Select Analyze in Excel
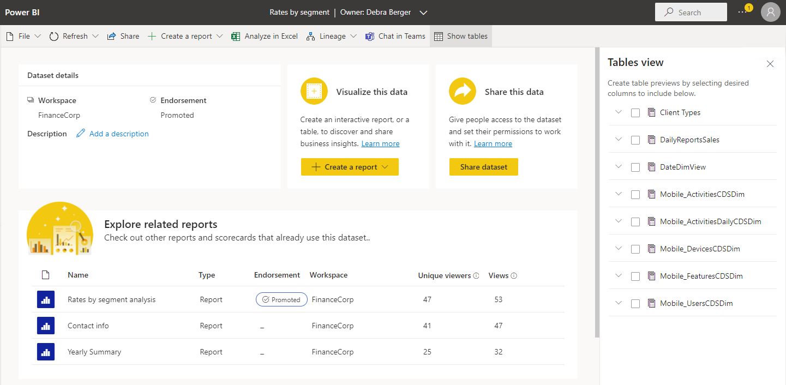The height and width of the screenshot is (385, 786). [265, 37]
